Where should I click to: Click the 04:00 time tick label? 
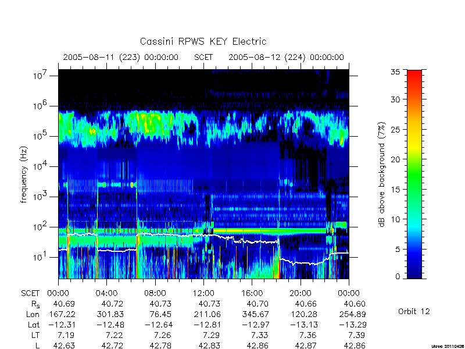pos(106,293)
